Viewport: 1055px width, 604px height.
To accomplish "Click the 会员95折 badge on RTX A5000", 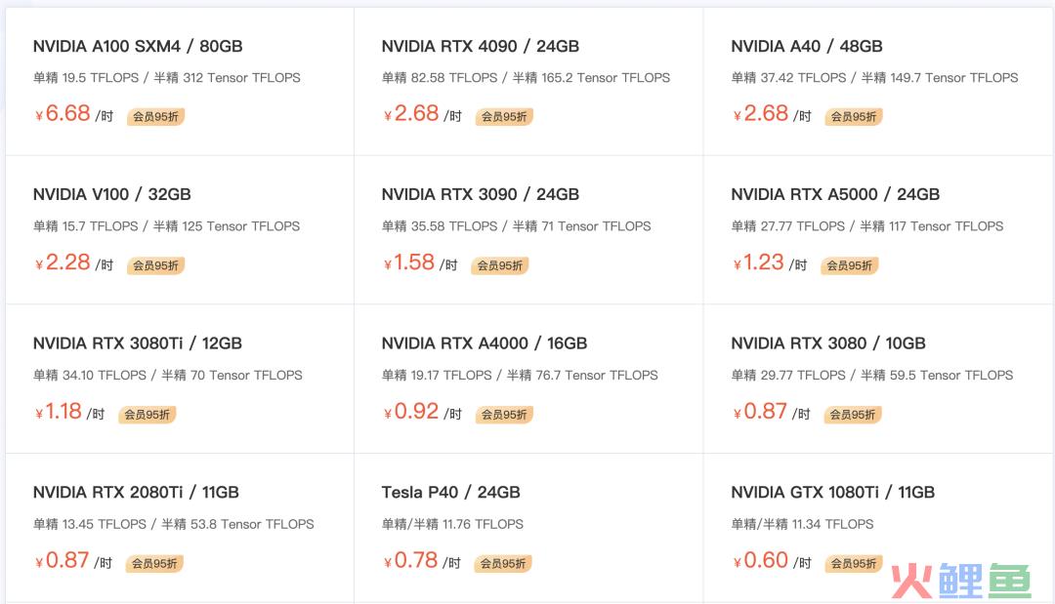I will coord(849,265).
